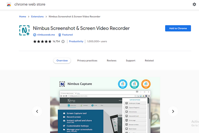Click the Chrome Web Store rainbow logo
This screenshot has height=133, width=199.
pos(9,4)
